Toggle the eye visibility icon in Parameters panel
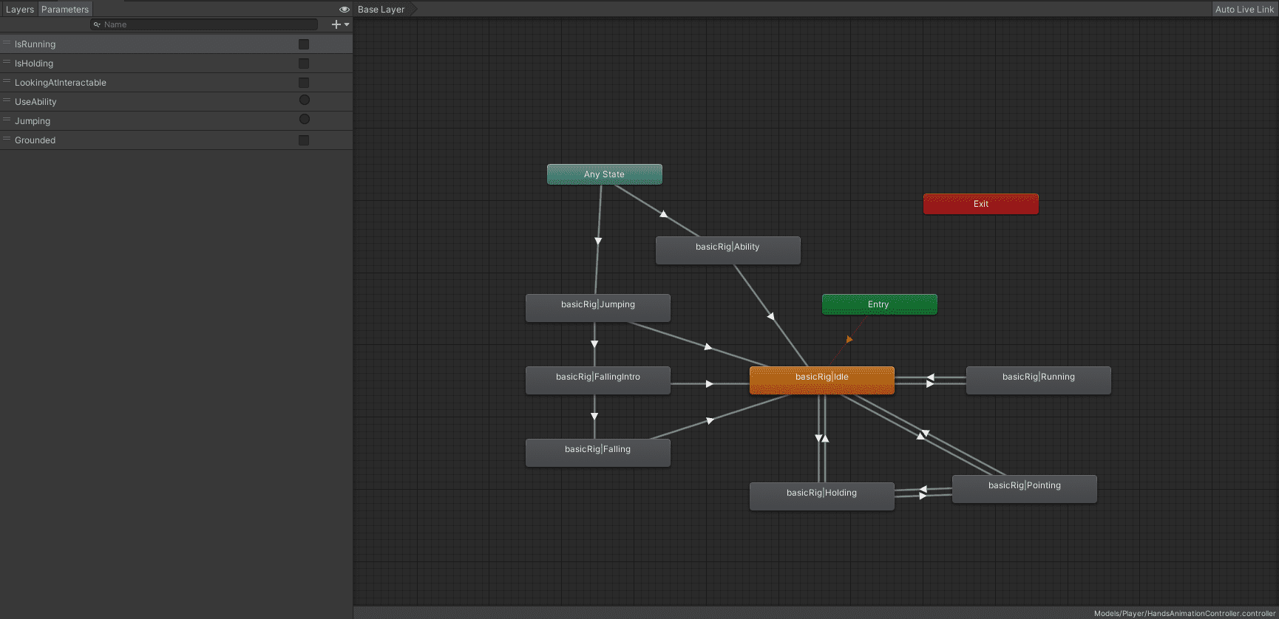 coord(344,10)
